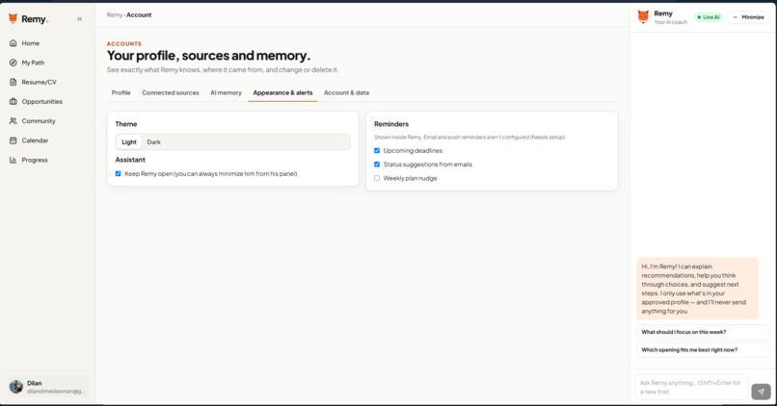This screenshot has width=777, height=406.
Task: Click the ACCOUNTS label above title
Action: [x=124, y=43]
